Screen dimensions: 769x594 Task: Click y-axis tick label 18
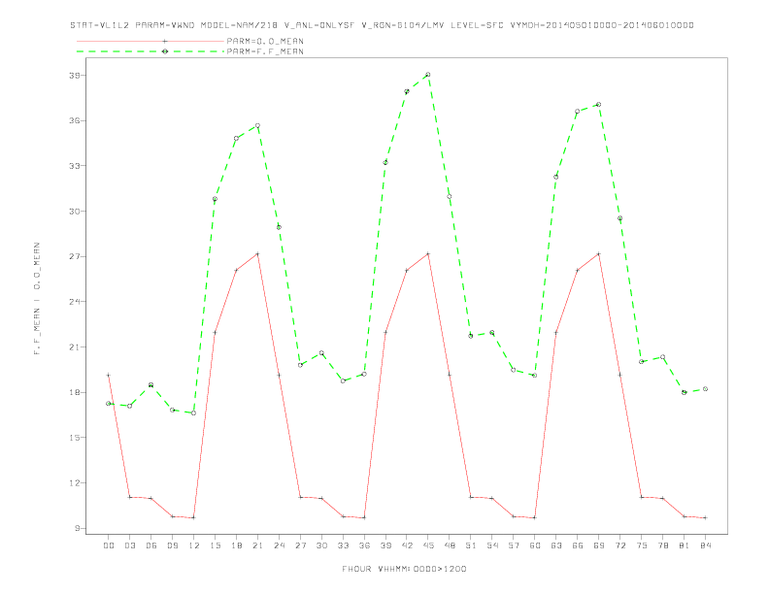click(75, 392)
